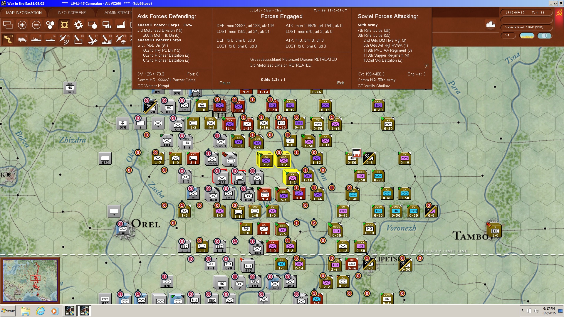
Task: Toggle the highlighted yellow-ring map view button
Action: click(x=64, y=25)
